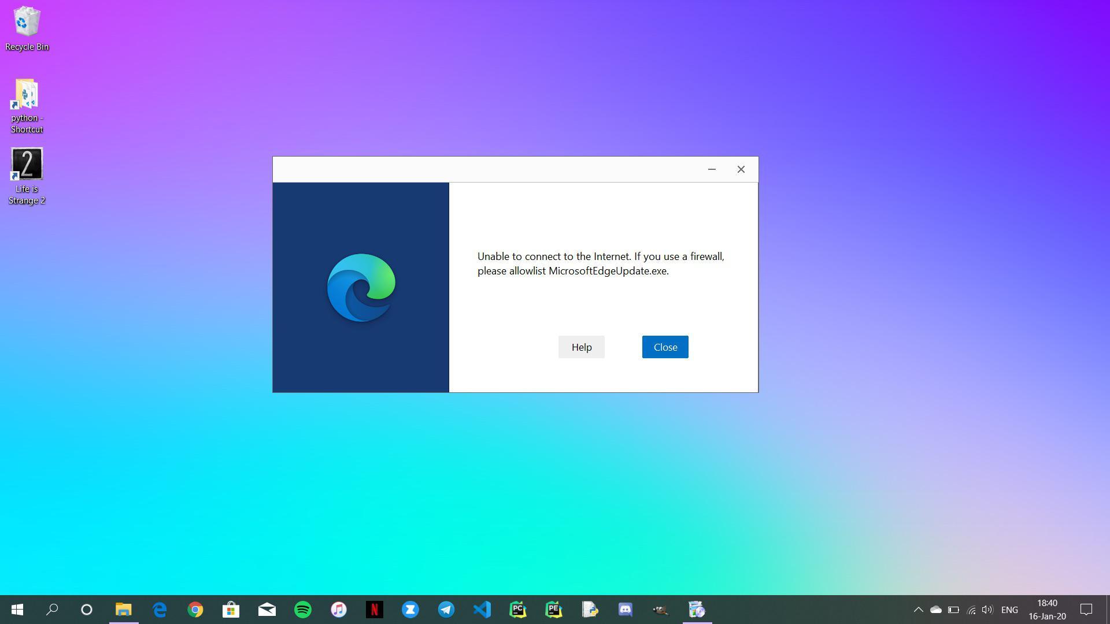Open PyCharm PC icon in taskbar
1110x624 pixels.
518,610
